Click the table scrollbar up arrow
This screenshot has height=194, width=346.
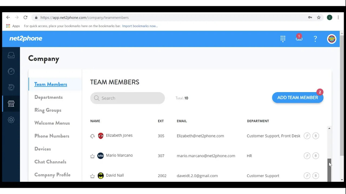coord(329,128)
